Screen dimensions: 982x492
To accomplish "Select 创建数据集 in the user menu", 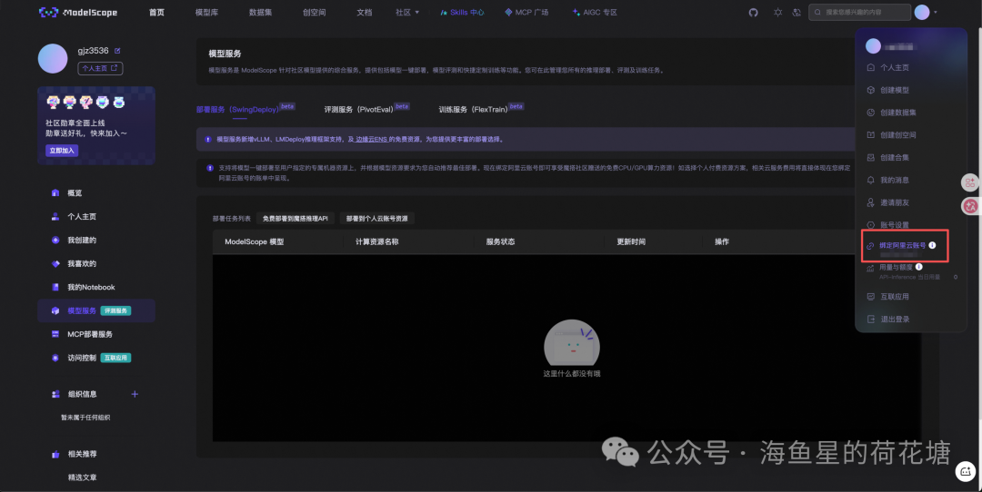I will [898, 113].
